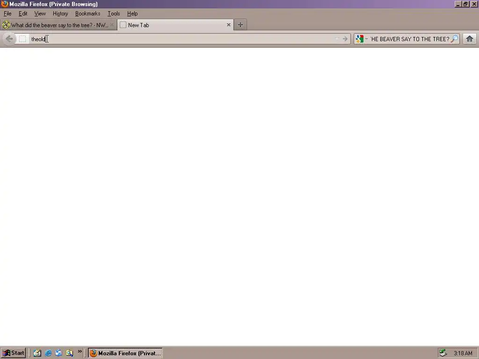
Task: Expand the search engine chooser arrow
Action: click(366, 39)
